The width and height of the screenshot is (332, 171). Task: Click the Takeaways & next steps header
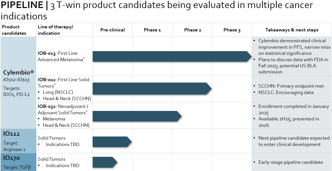(x=292, y=30)
